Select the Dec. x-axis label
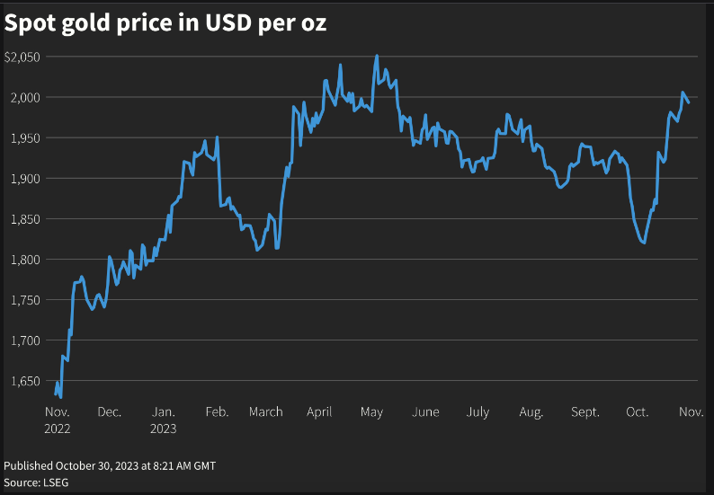This screenshot has height=495, width=714. (x=110, y=412)
